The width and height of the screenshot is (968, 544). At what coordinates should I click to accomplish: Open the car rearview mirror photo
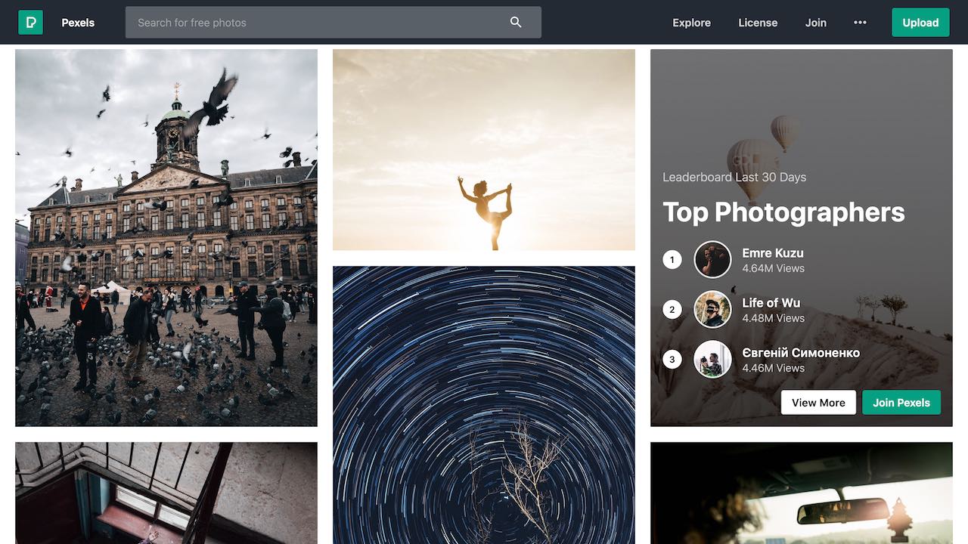pyautogui.click(x=802, y=493)
